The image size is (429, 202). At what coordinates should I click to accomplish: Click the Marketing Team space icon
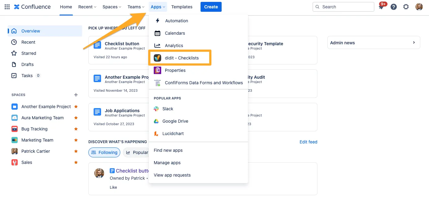(15, 140)
